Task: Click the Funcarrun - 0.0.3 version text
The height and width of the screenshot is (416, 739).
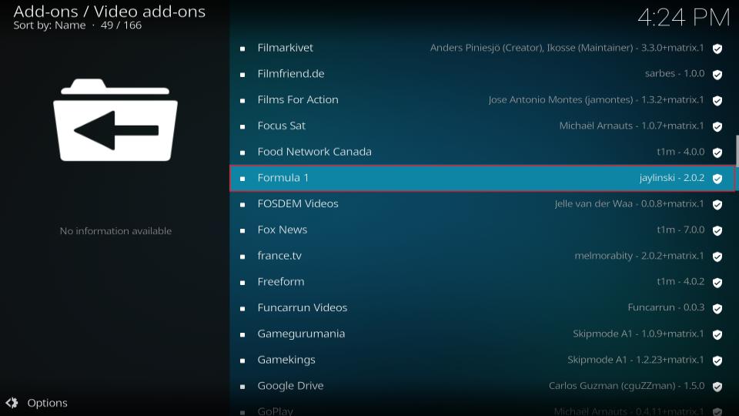Action: tap(666, 307)
